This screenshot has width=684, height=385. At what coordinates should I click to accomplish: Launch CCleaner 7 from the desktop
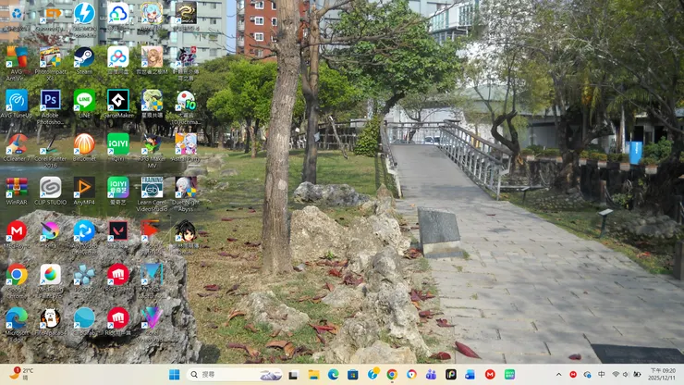[x=17, y=144]
